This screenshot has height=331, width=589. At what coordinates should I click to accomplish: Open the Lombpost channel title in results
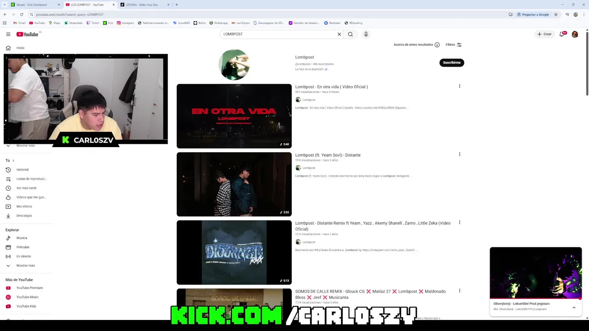point(305,57)
